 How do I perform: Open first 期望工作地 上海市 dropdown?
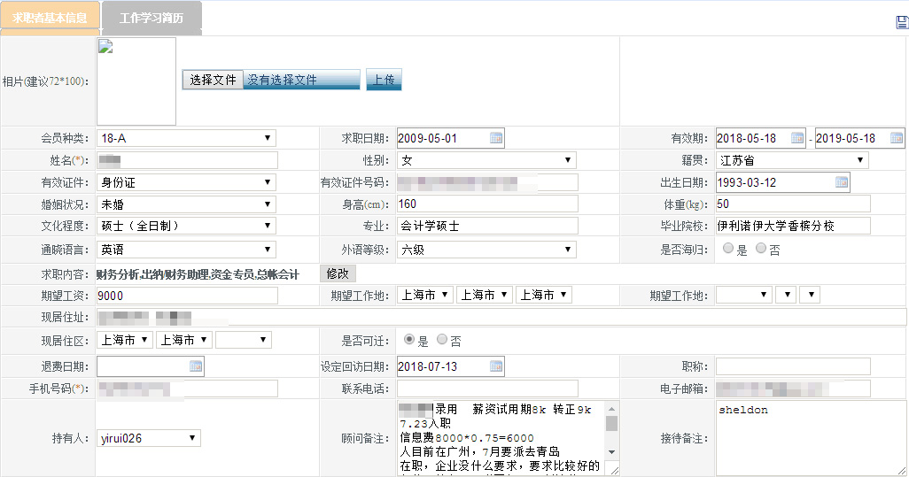425,295
